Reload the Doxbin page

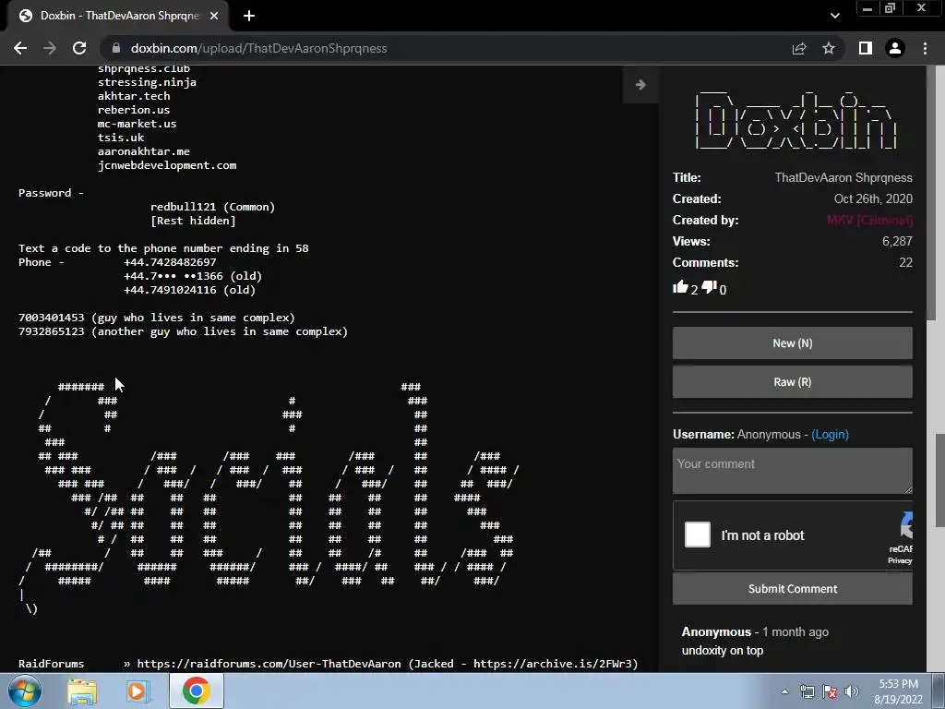point(79,48)
